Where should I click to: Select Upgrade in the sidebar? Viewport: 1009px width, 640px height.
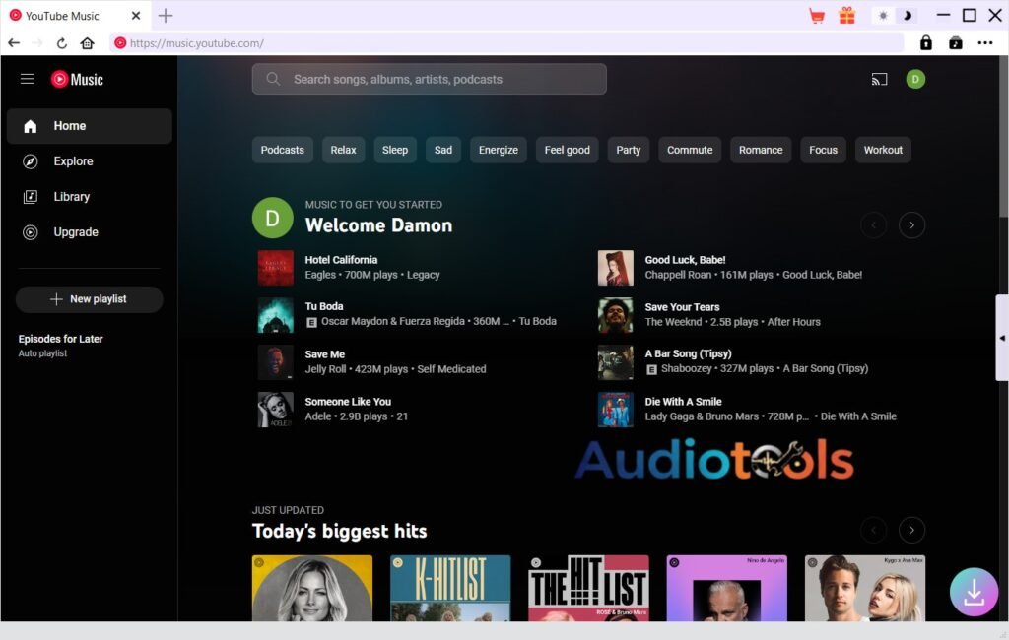point(90,232)
